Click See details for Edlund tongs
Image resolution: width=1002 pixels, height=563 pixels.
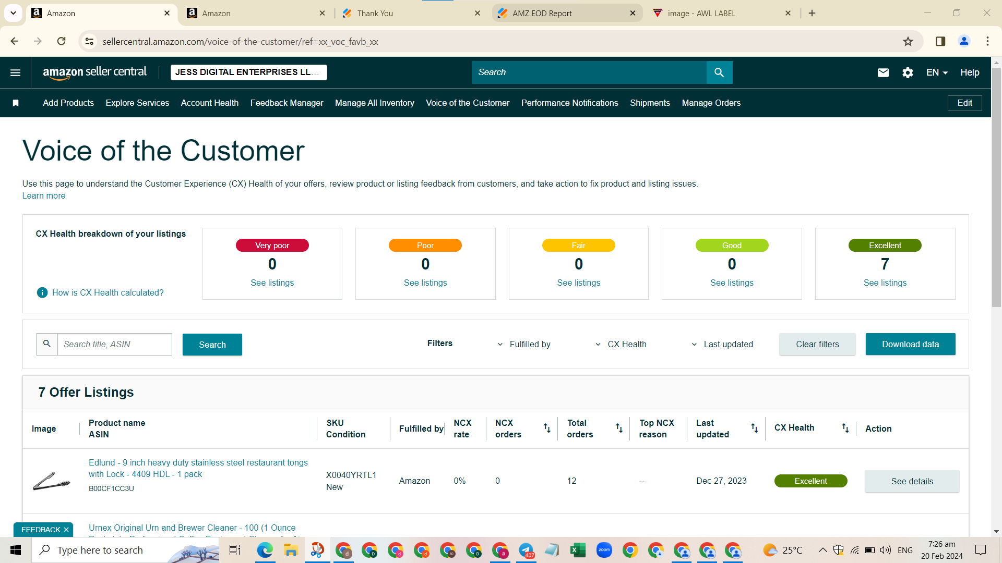coord(912,481)
